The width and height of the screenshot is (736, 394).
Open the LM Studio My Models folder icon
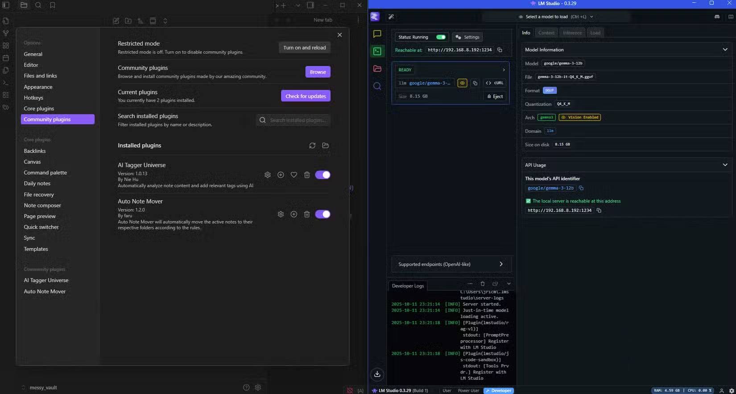click(377, 69)
